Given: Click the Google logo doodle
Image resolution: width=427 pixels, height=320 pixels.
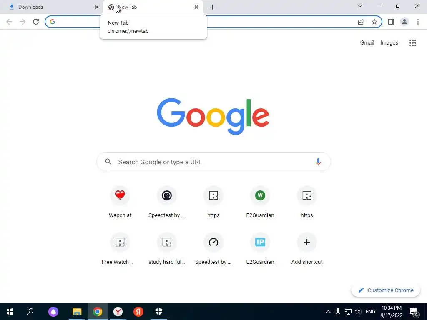Looking at the screenshot, I should click(213, 117).
